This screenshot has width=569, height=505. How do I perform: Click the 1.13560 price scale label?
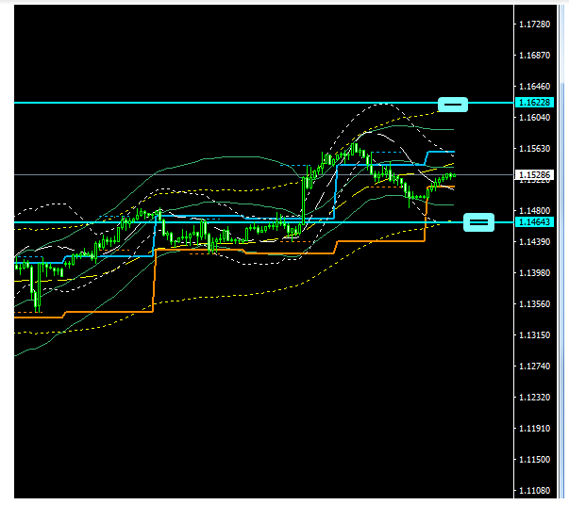click(534, 304)
